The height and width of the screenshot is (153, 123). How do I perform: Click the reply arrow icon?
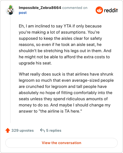coord(42,130)
